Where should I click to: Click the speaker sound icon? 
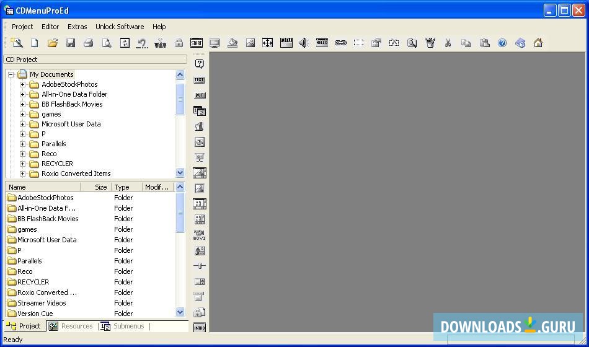click(304, 43)
